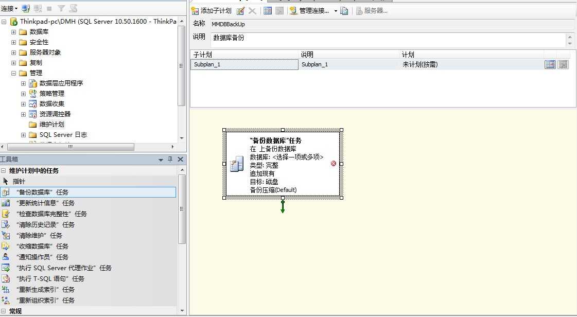The height and width of the screenshot is (317, 577).
Task: Click the calendar schedule icon in Subplan_1 row
Action: pyautogui.click(x=550, y=64)
